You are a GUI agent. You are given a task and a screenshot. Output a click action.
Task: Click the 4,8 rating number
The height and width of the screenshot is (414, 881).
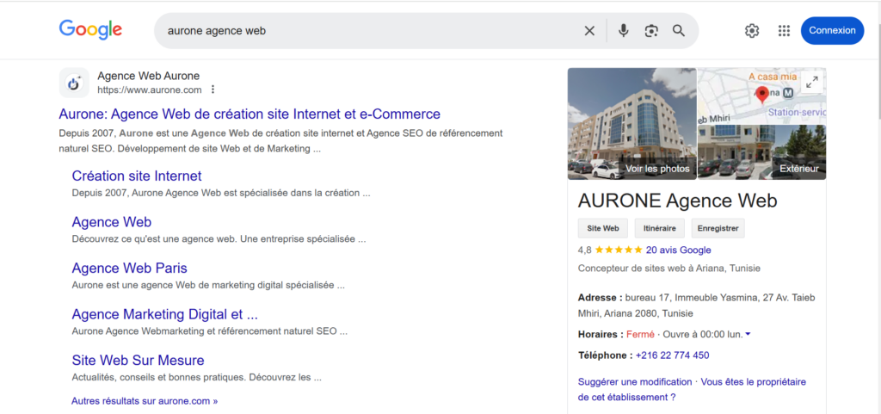584,250
